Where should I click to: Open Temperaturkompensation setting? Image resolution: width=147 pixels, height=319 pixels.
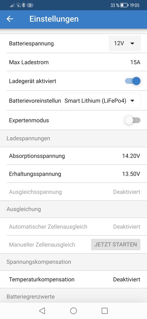pos(73,279)
